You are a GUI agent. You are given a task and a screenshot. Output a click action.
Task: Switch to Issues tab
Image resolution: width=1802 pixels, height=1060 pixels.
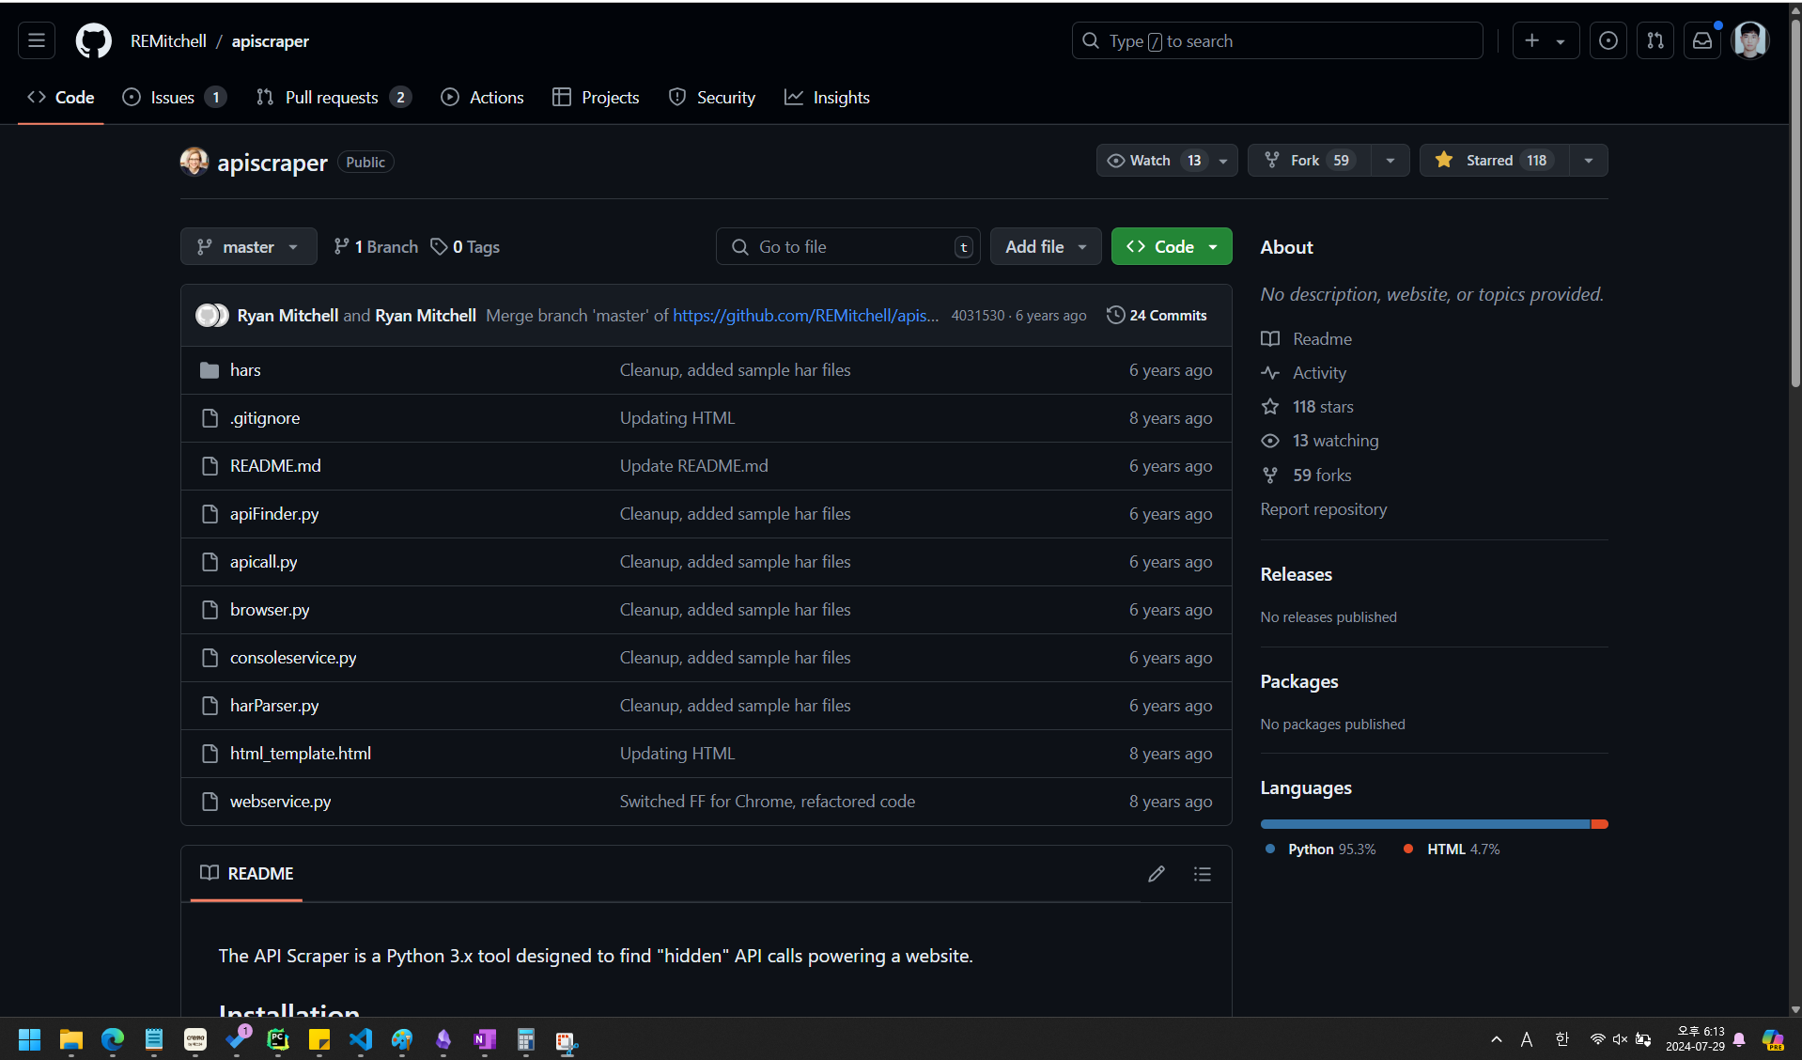point(175,98)
